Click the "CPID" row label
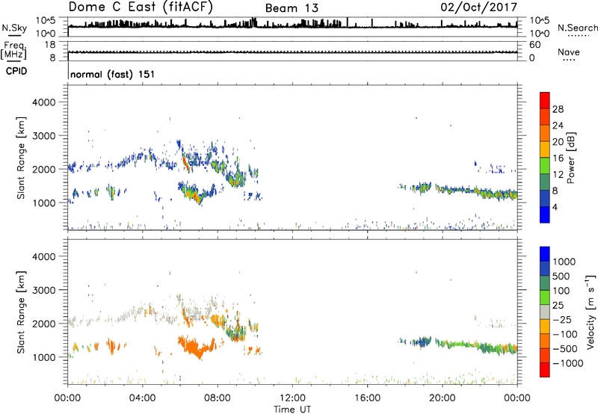This screenshot has width=598, height=414. 16,71
